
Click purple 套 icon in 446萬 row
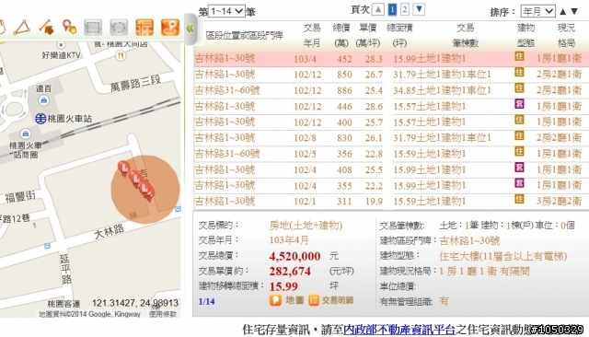click(519, 104)
